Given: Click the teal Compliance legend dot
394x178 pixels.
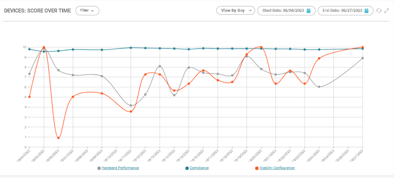Looking at the screenshot, I should point(187,168).
